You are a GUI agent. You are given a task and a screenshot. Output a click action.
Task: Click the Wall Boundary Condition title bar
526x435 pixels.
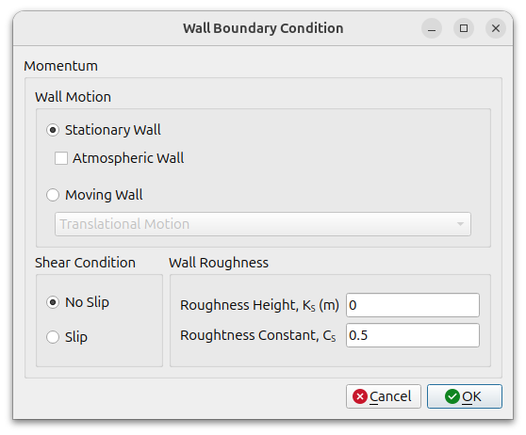coord(263,28)
